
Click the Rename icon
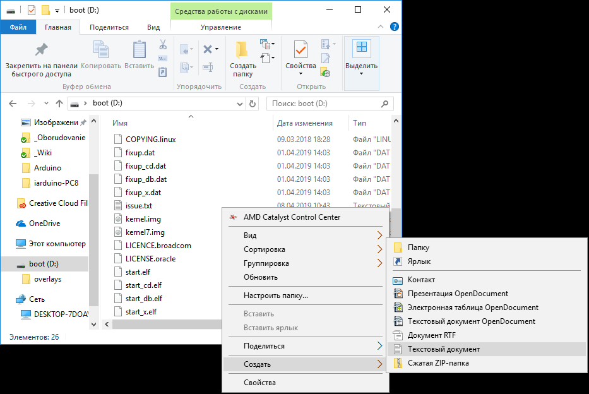[x=208, y=67]
